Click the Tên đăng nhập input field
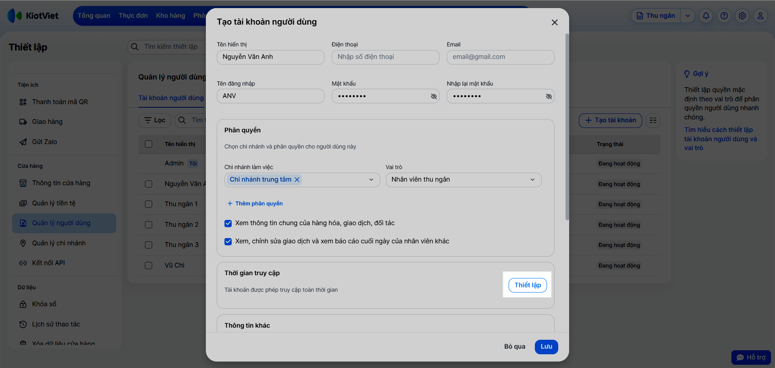Viewport: 775px width, 368px height. pyautogui.click(x=270, y=96)
